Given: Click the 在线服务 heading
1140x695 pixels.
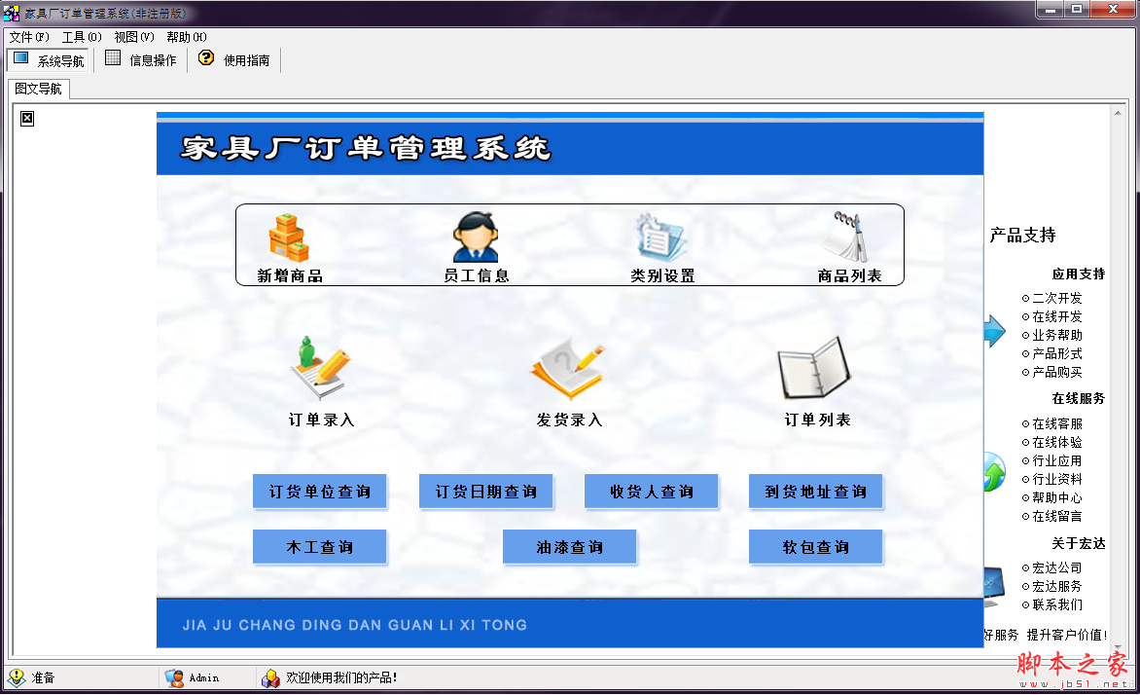Looking at the screenshot, I should [1078, 399].
